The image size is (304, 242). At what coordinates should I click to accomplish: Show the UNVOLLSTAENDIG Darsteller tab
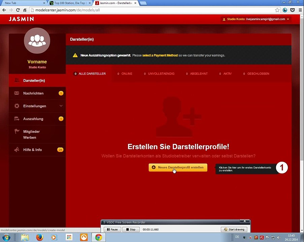click(x=159, y=74)
